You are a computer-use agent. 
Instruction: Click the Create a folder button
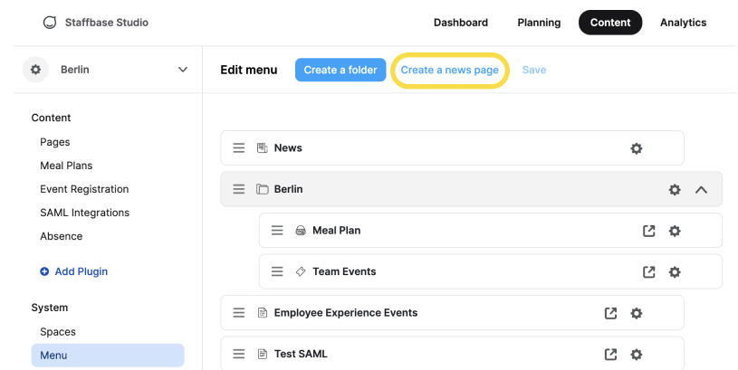tap(340, 70)
